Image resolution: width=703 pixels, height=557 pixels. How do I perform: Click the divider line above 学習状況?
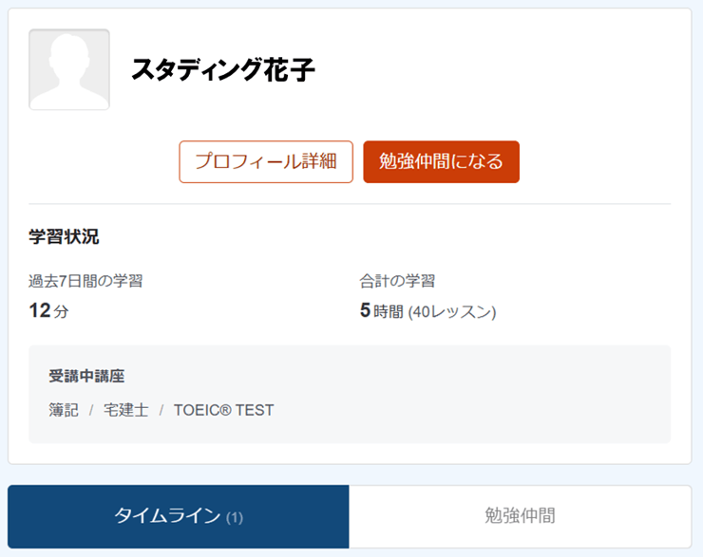[x=350, y=204]
